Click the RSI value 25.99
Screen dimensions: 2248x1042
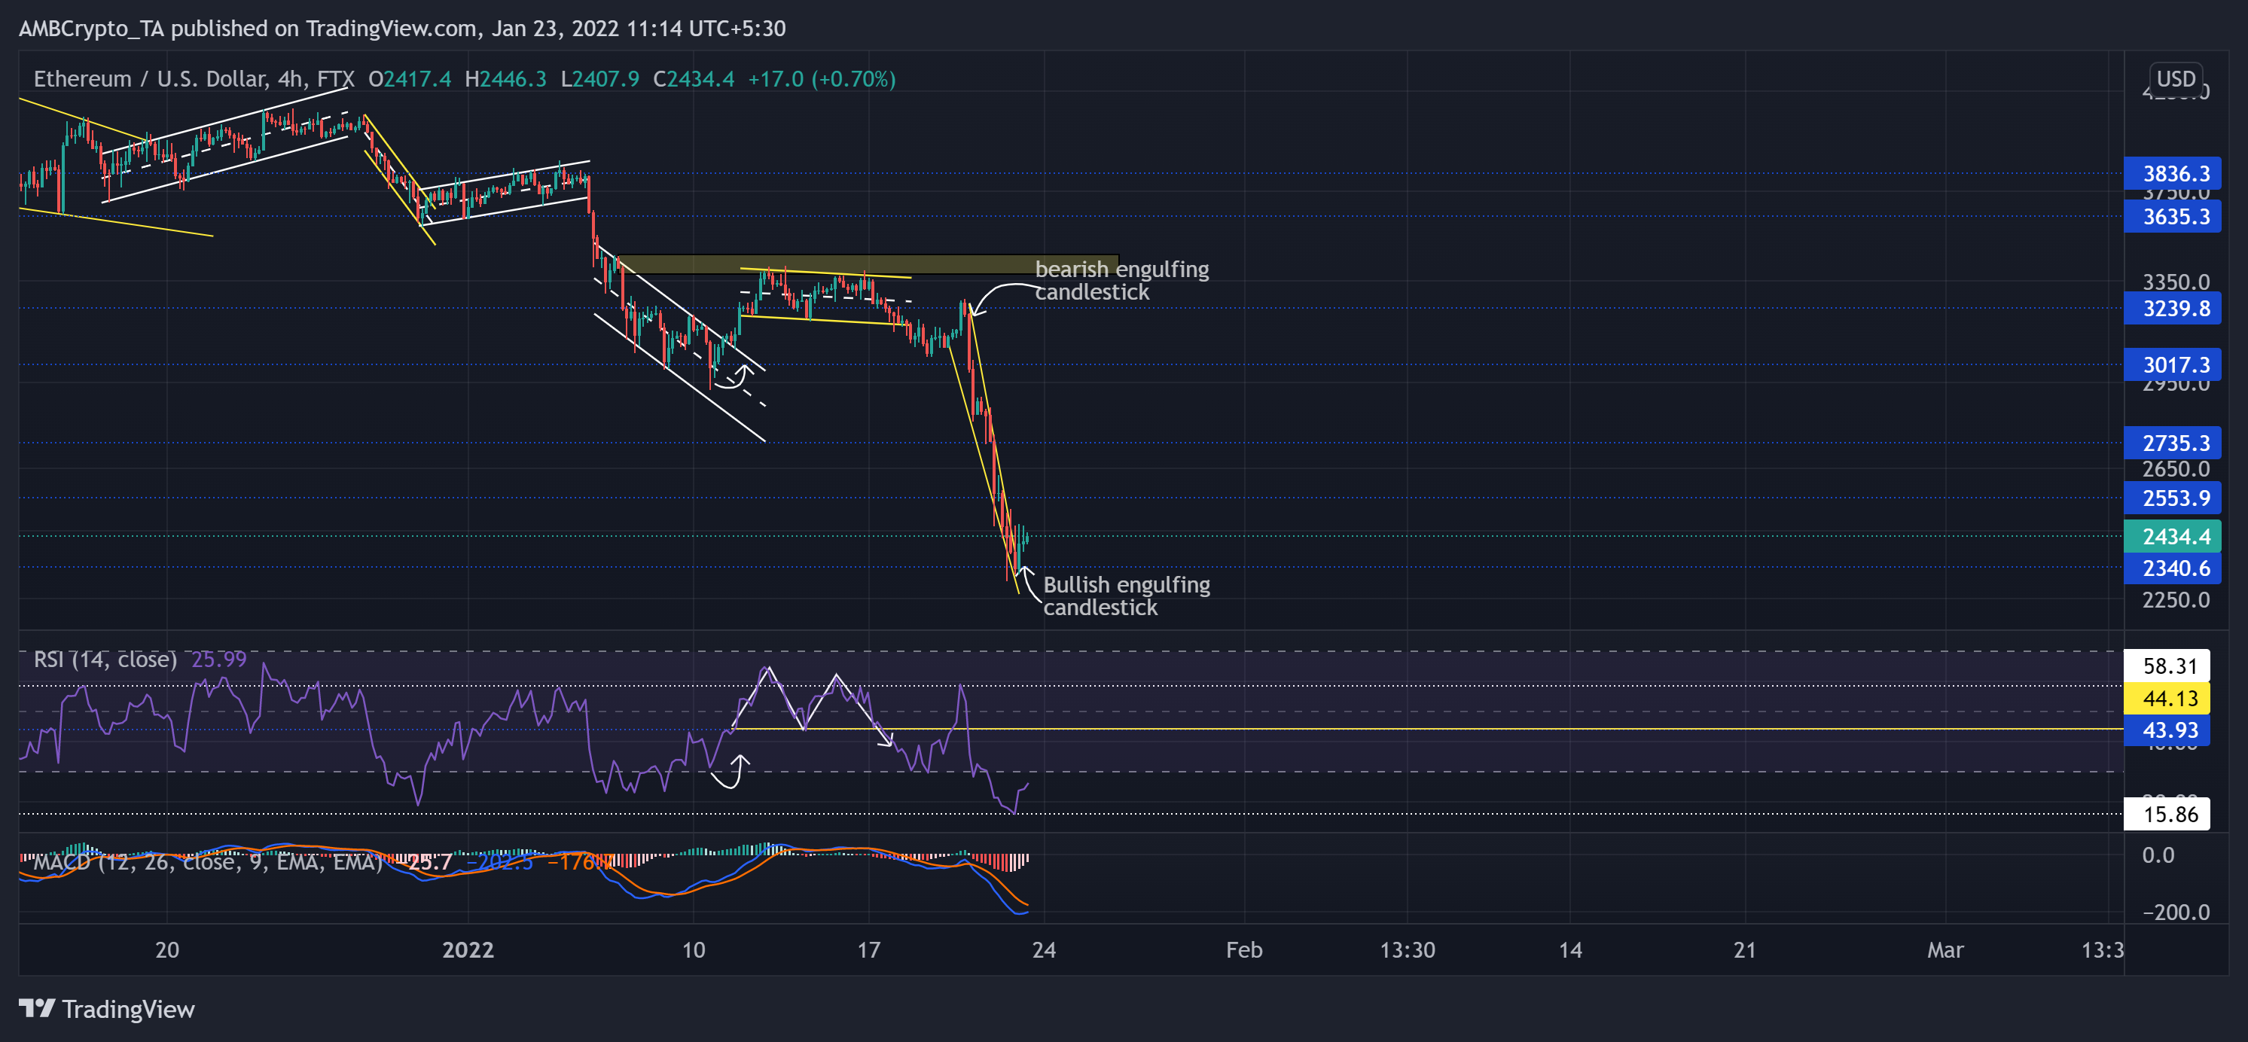coord(219,659)
